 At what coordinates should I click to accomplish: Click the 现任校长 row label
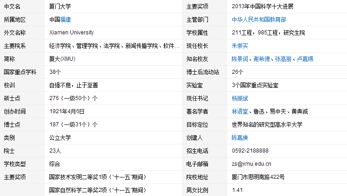click(x=197, y=46)
